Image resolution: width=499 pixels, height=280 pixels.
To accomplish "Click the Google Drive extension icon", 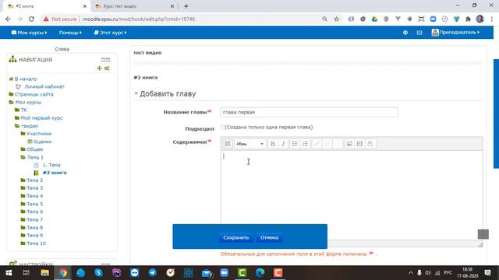I will coord(374,19).
